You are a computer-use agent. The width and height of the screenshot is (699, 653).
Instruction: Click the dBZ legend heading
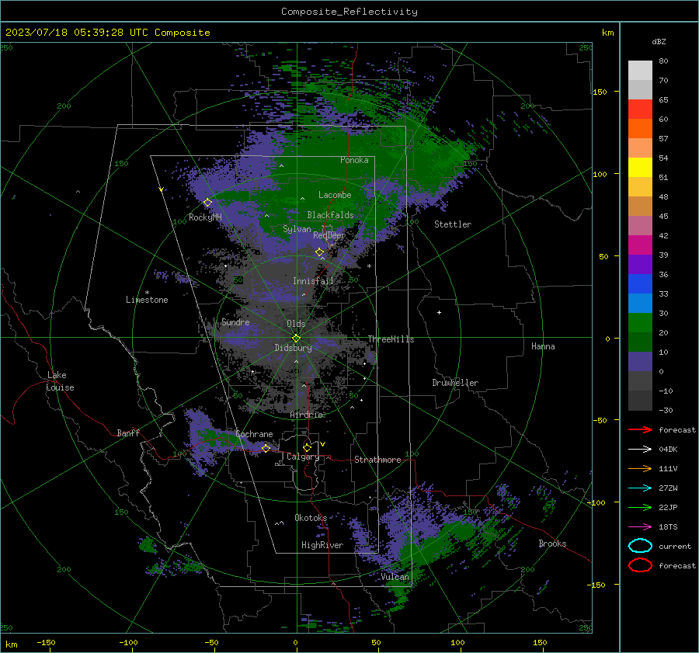pos(659,41)
